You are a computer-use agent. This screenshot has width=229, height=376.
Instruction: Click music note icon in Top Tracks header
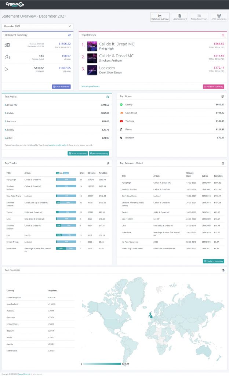click(108, 163)
